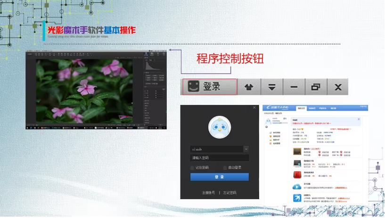
Task: Click the 注册账号 link
Action: (x=208, y=193)
